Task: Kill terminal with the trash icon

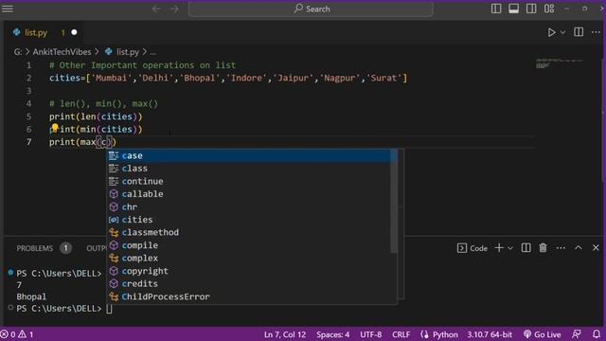Action: 543,248
